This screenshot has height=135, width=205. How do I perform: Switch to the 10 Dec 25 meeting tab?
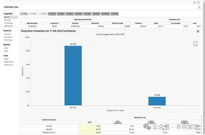pyautogui.click(x=43, y=14)
